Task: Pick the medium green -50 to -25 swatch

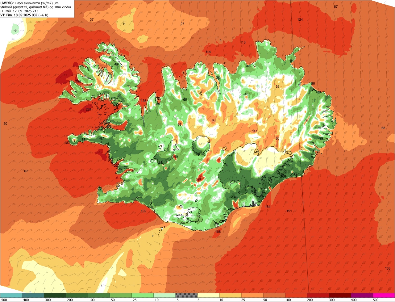Action: (121, 295)
